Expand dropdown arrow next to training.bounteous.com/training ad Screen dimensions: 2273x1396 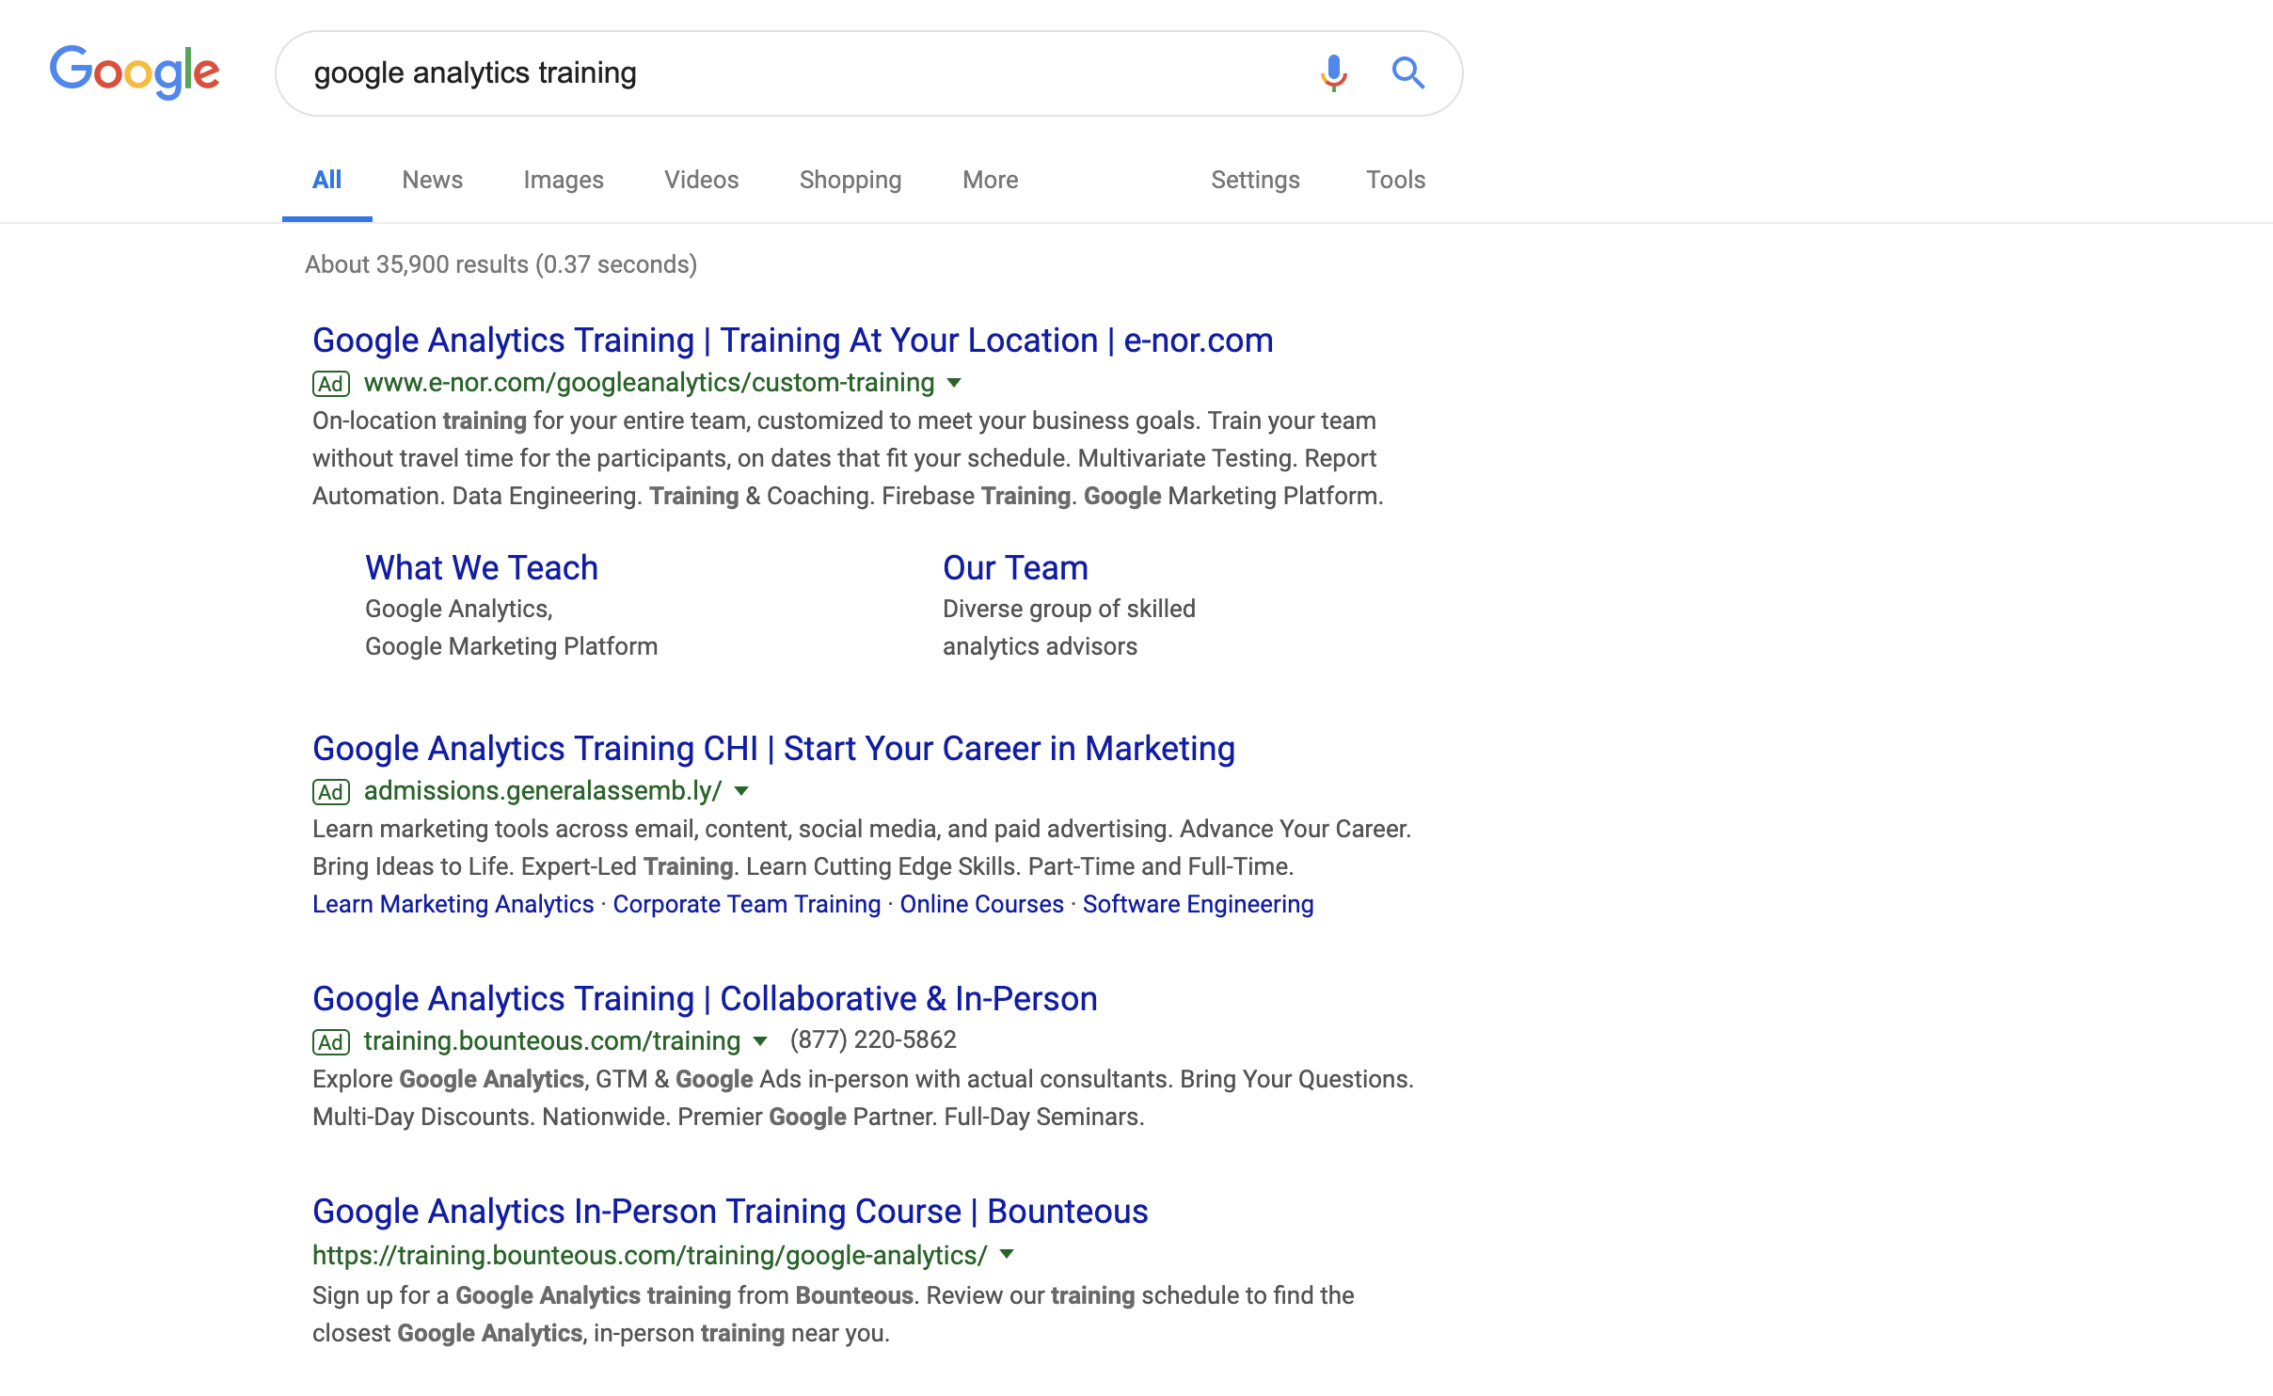(760, 1041)
